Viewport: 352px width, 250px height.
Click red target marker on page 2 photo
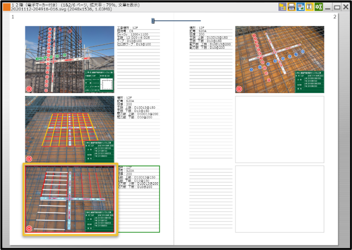pyautogui.click(x=239, y=88)
